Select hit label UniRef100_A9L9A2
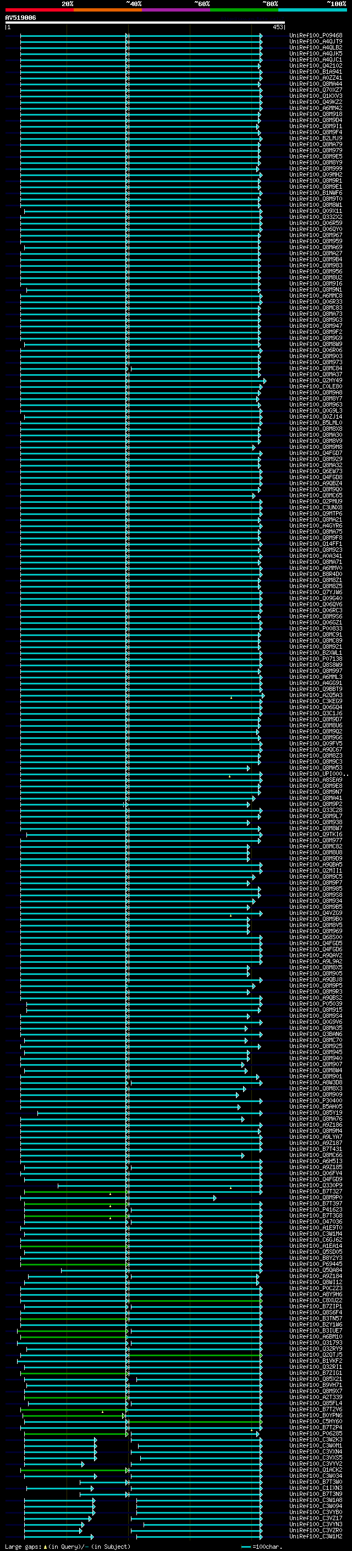 tap(316, 962)
